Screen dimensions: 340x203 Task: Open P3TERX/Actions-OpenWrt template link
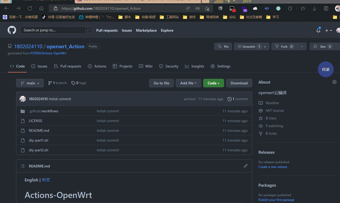click(x=48, y=53)
